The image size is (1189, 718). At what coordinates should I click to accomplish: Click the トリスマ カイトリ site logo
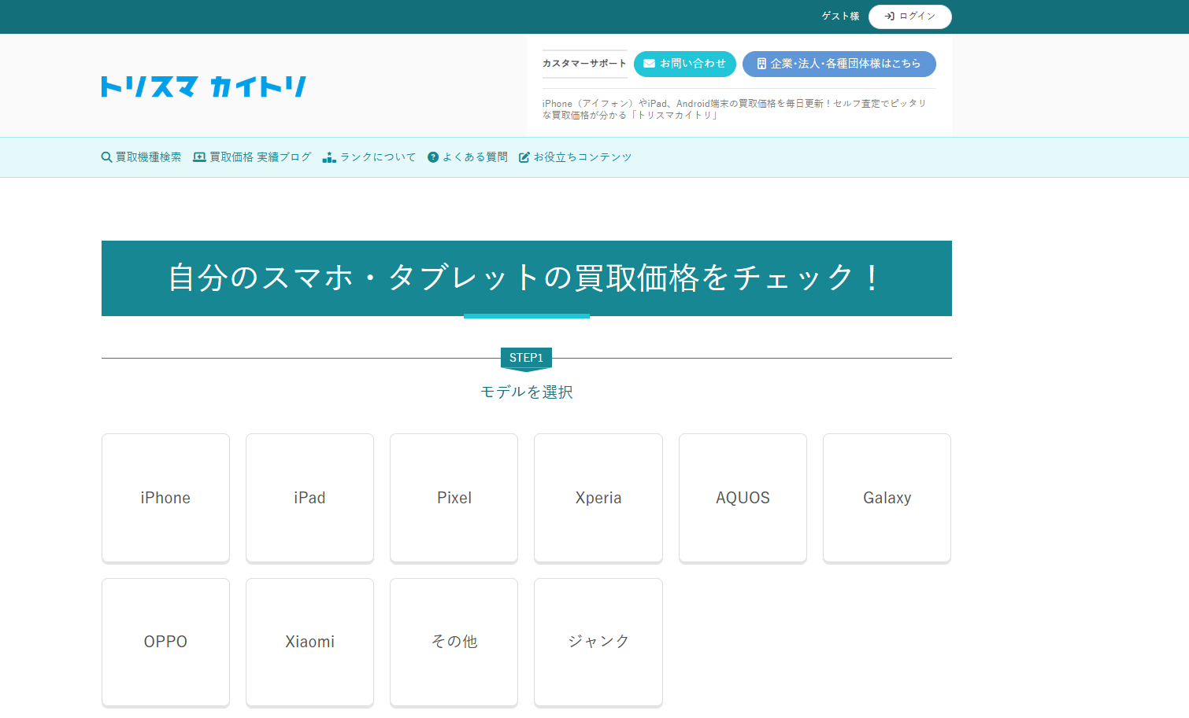point(203,87)
